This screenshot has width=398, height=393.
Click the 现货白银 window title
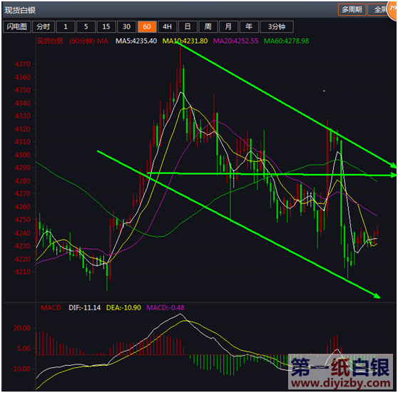(x=20, y=10)
